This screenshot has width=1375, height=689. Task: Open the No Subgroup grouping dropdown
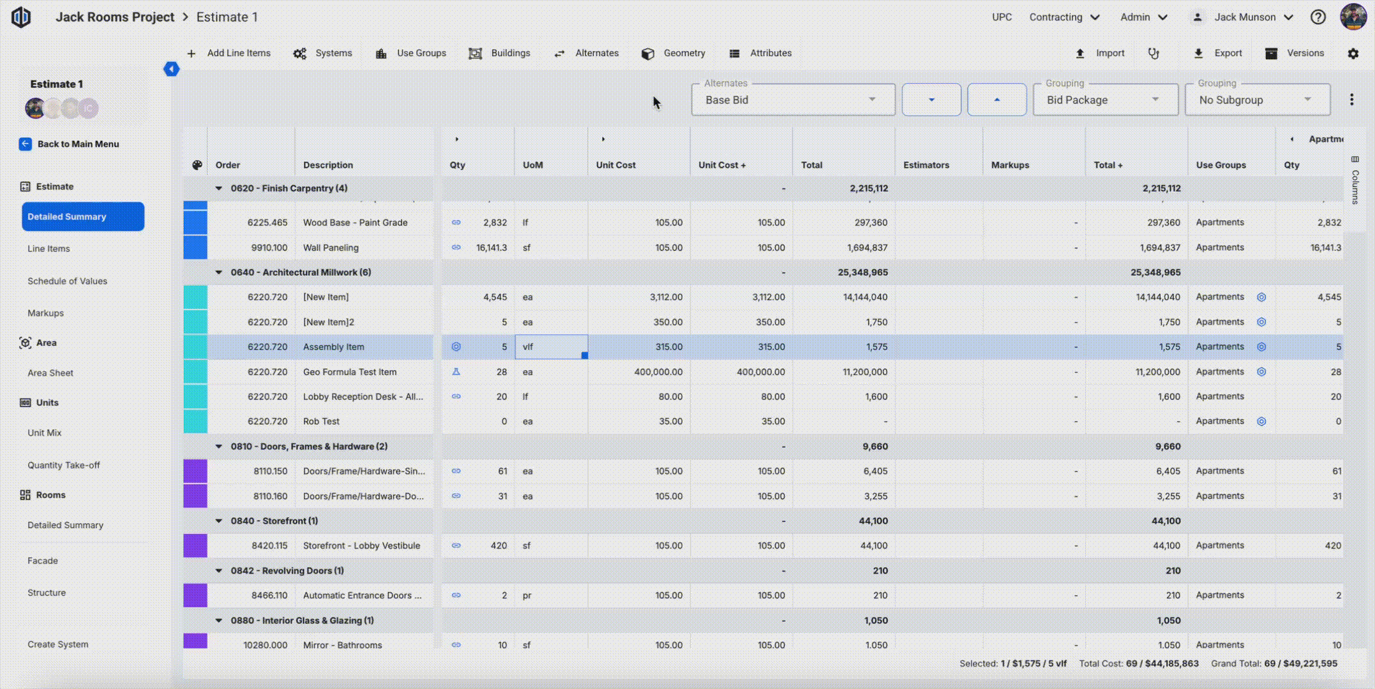tap(1256, 100)
